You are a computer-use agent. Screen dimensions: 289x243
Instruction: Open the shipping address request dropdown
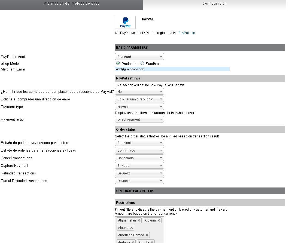pos(139,99)
